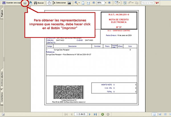Click the S.I.I. - SANTIAGO CENTRO text
Screen dimensions: 171x117
click(119, 31)
